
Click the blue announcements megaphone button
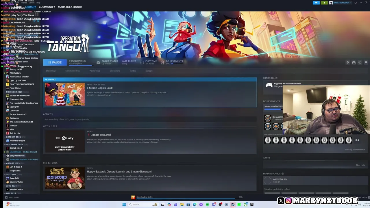316,3
